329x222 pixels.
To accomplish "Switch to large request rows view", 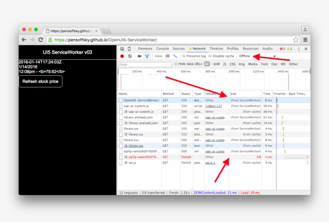I will click(x=168, y=56).
